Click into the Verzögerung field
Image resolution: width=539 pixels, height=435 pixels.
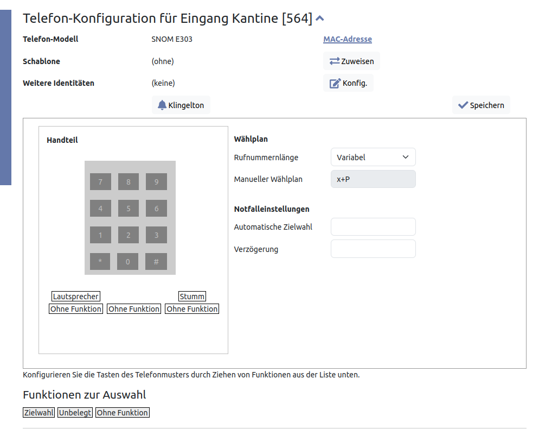coord(373,249)
